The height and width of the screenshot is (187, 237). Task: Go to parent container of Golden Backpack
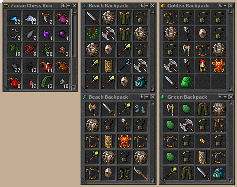pos(221,6)
